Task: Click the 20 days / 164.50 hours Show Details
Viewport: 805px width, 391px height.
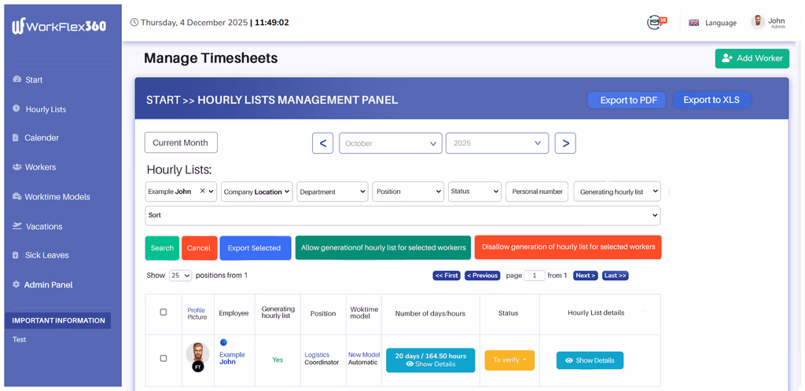Action: coord(430,360)
